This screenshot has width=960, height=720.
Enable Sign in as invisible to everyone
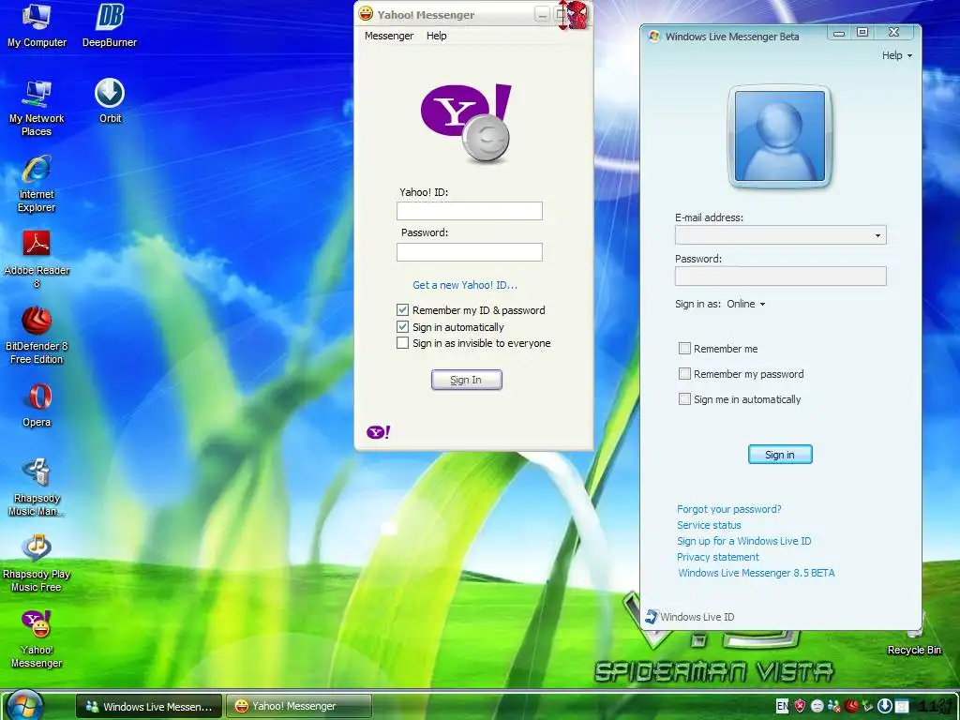pos(402,343)
